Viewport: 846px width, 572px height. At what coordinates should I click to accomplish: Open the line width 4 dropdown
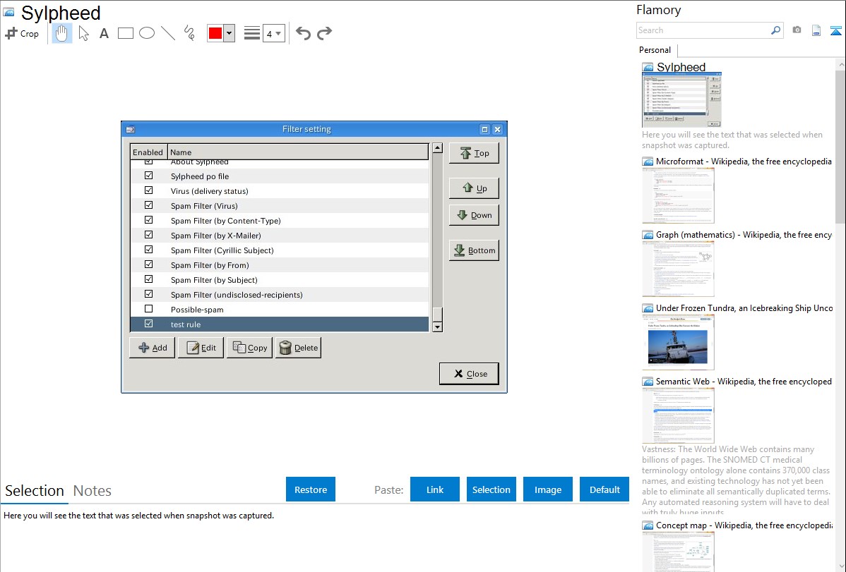click(x=274, y=33)
